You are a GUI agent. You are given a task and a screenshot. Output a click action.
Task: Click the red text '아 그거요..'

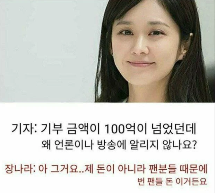tap(61, 169)
